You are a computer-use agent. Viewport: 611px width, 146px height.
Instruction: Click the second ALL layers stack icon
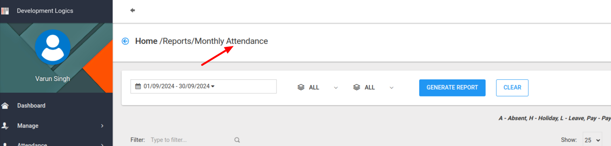[357, 87]
